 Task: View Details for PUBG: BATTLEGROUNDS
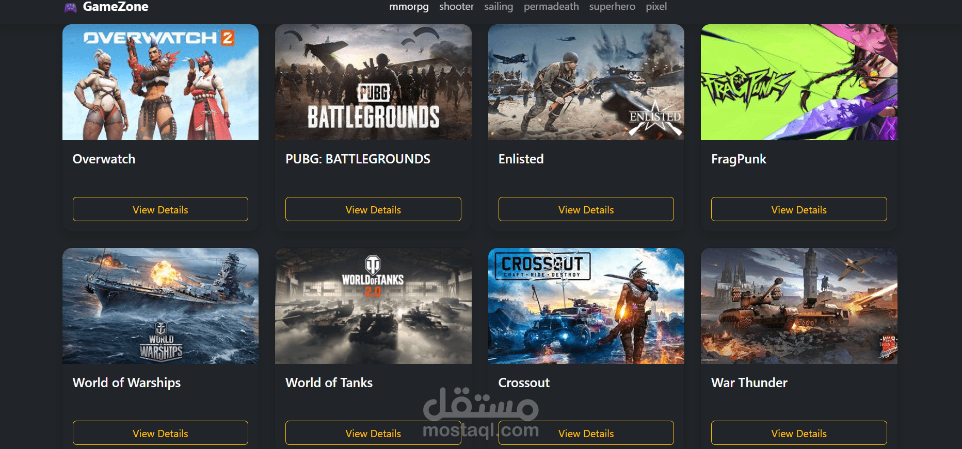coord(373,209)
